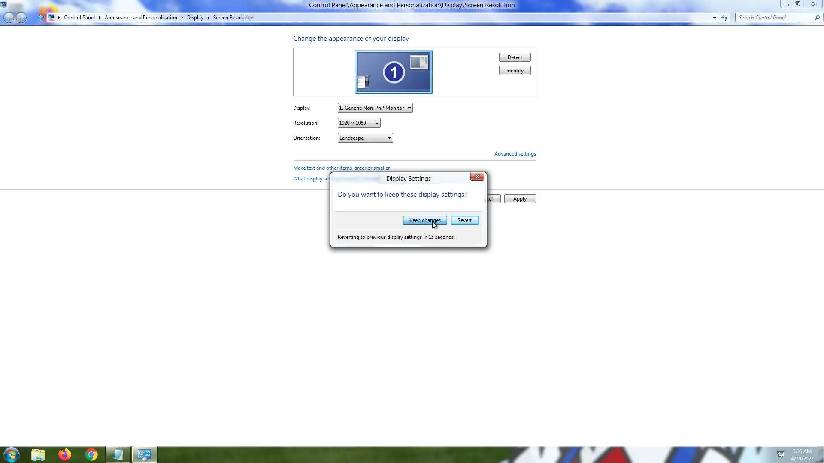Expand the Resolution dropdown
The width and height of the screenshot is (824, 463).
[359, 123]
